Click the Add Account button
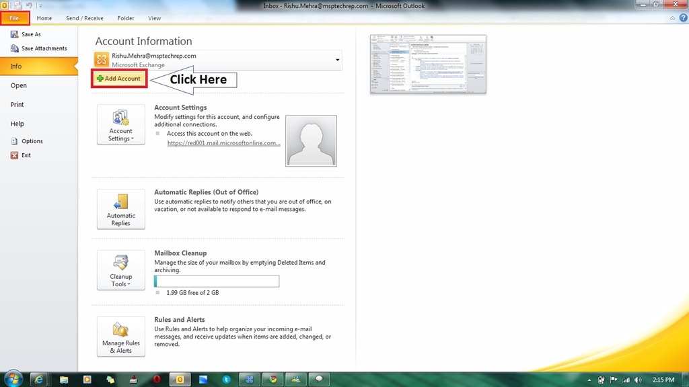This screenshot has height=387, width=689. click(119, 79)
